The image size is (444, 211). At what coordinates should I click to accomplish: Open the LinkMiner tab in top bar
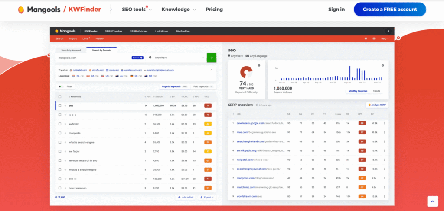coord(161,31)
